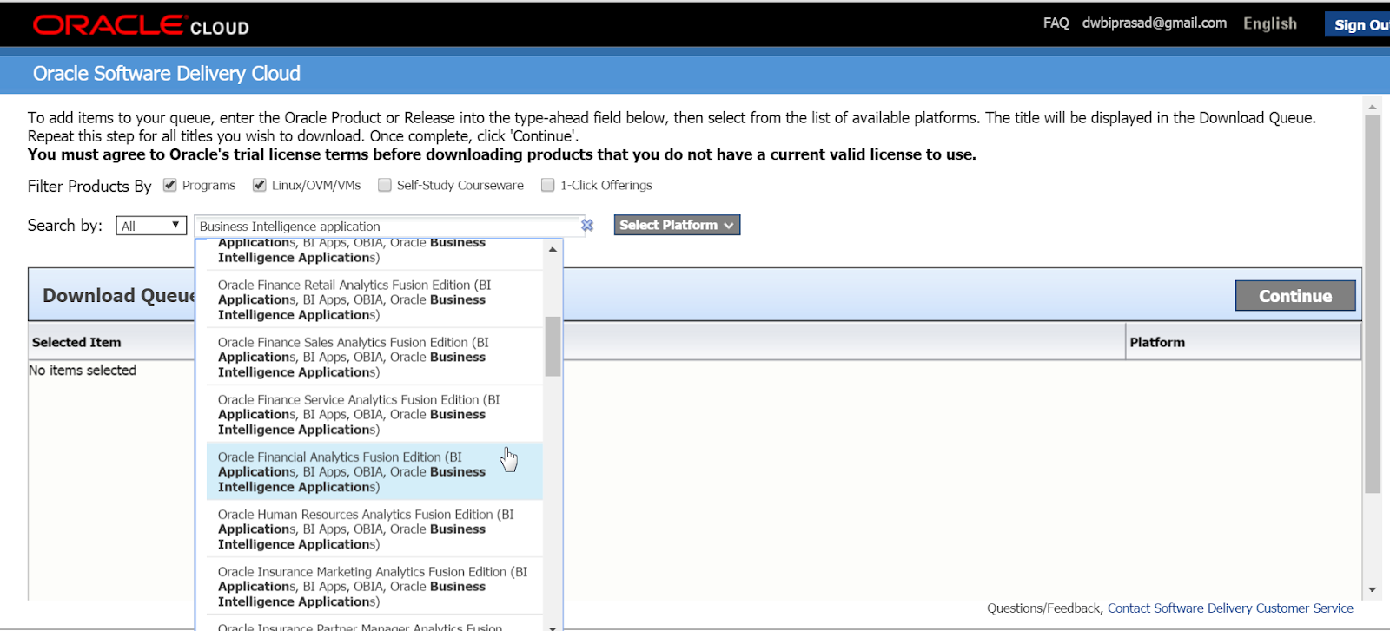Click the page scroll-up arrow
The width and height of the screenshot is (1390, 631).
coord(1373,108)
